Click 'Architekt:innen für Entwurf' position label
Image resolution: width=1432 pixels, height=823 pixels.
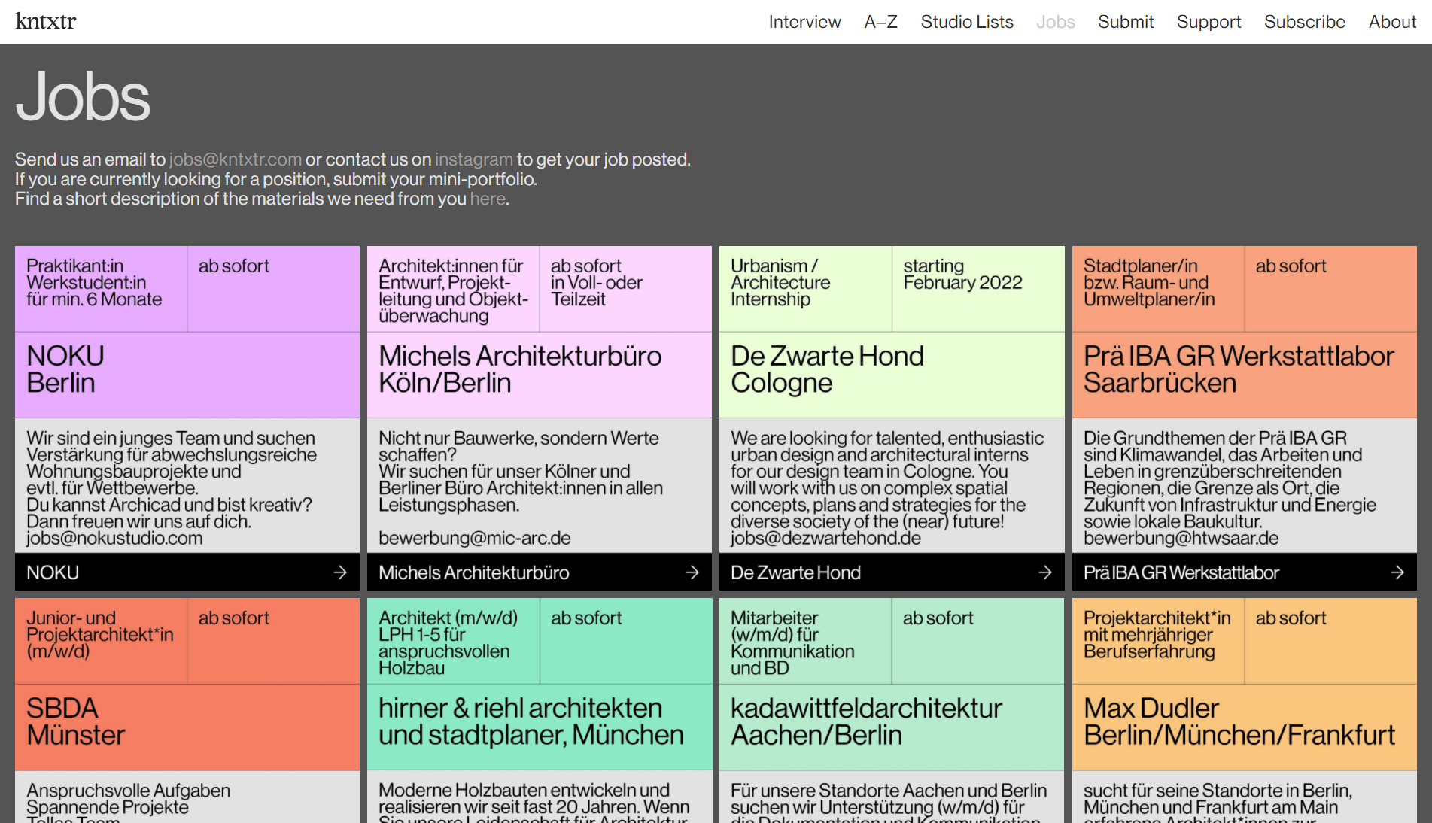(x=453, y=291)
